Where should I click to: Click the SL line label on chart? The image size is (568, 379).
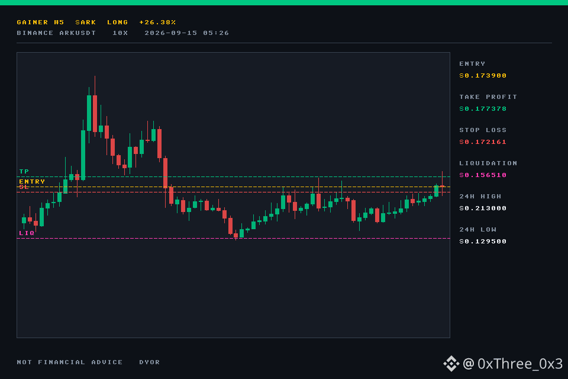click(x=24, y=187)
